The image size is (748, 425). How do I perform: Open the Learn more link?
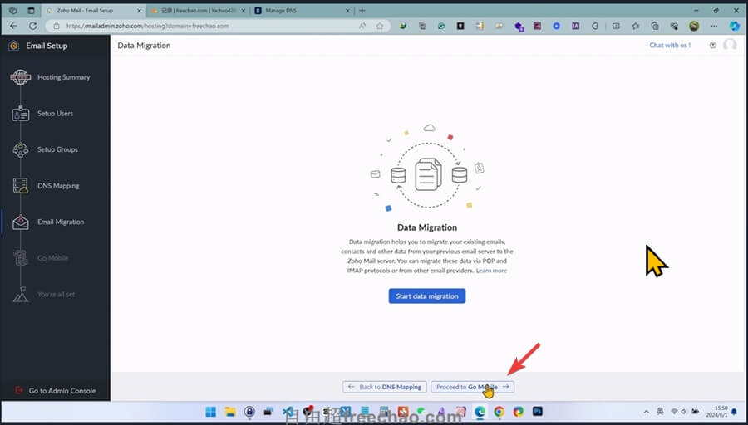(x=491, y=271)
